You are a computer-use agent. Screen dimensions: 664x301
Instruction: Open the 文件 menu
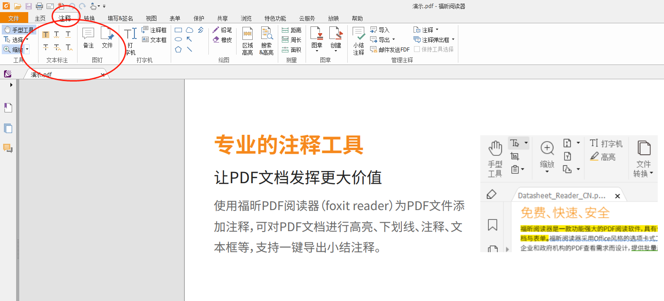point(14,18)
